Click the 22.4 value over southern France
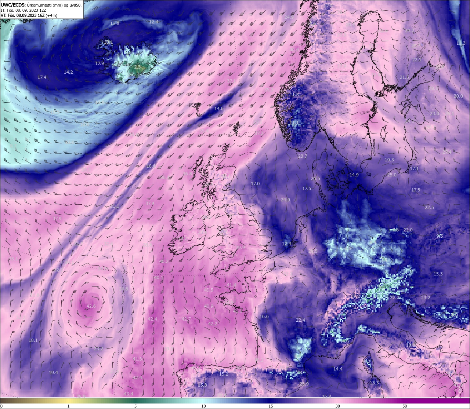470x409 pixels. tap(300, 320)
